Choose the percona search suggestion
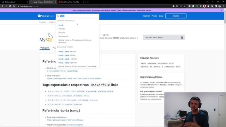Image resolution: width=226 pixels, height=127 pixels. 61,32
